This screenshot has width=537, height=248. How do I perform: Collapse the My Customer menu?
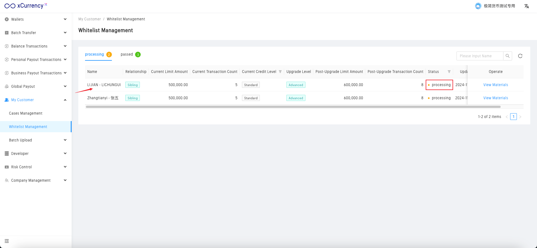pos(65,100)
